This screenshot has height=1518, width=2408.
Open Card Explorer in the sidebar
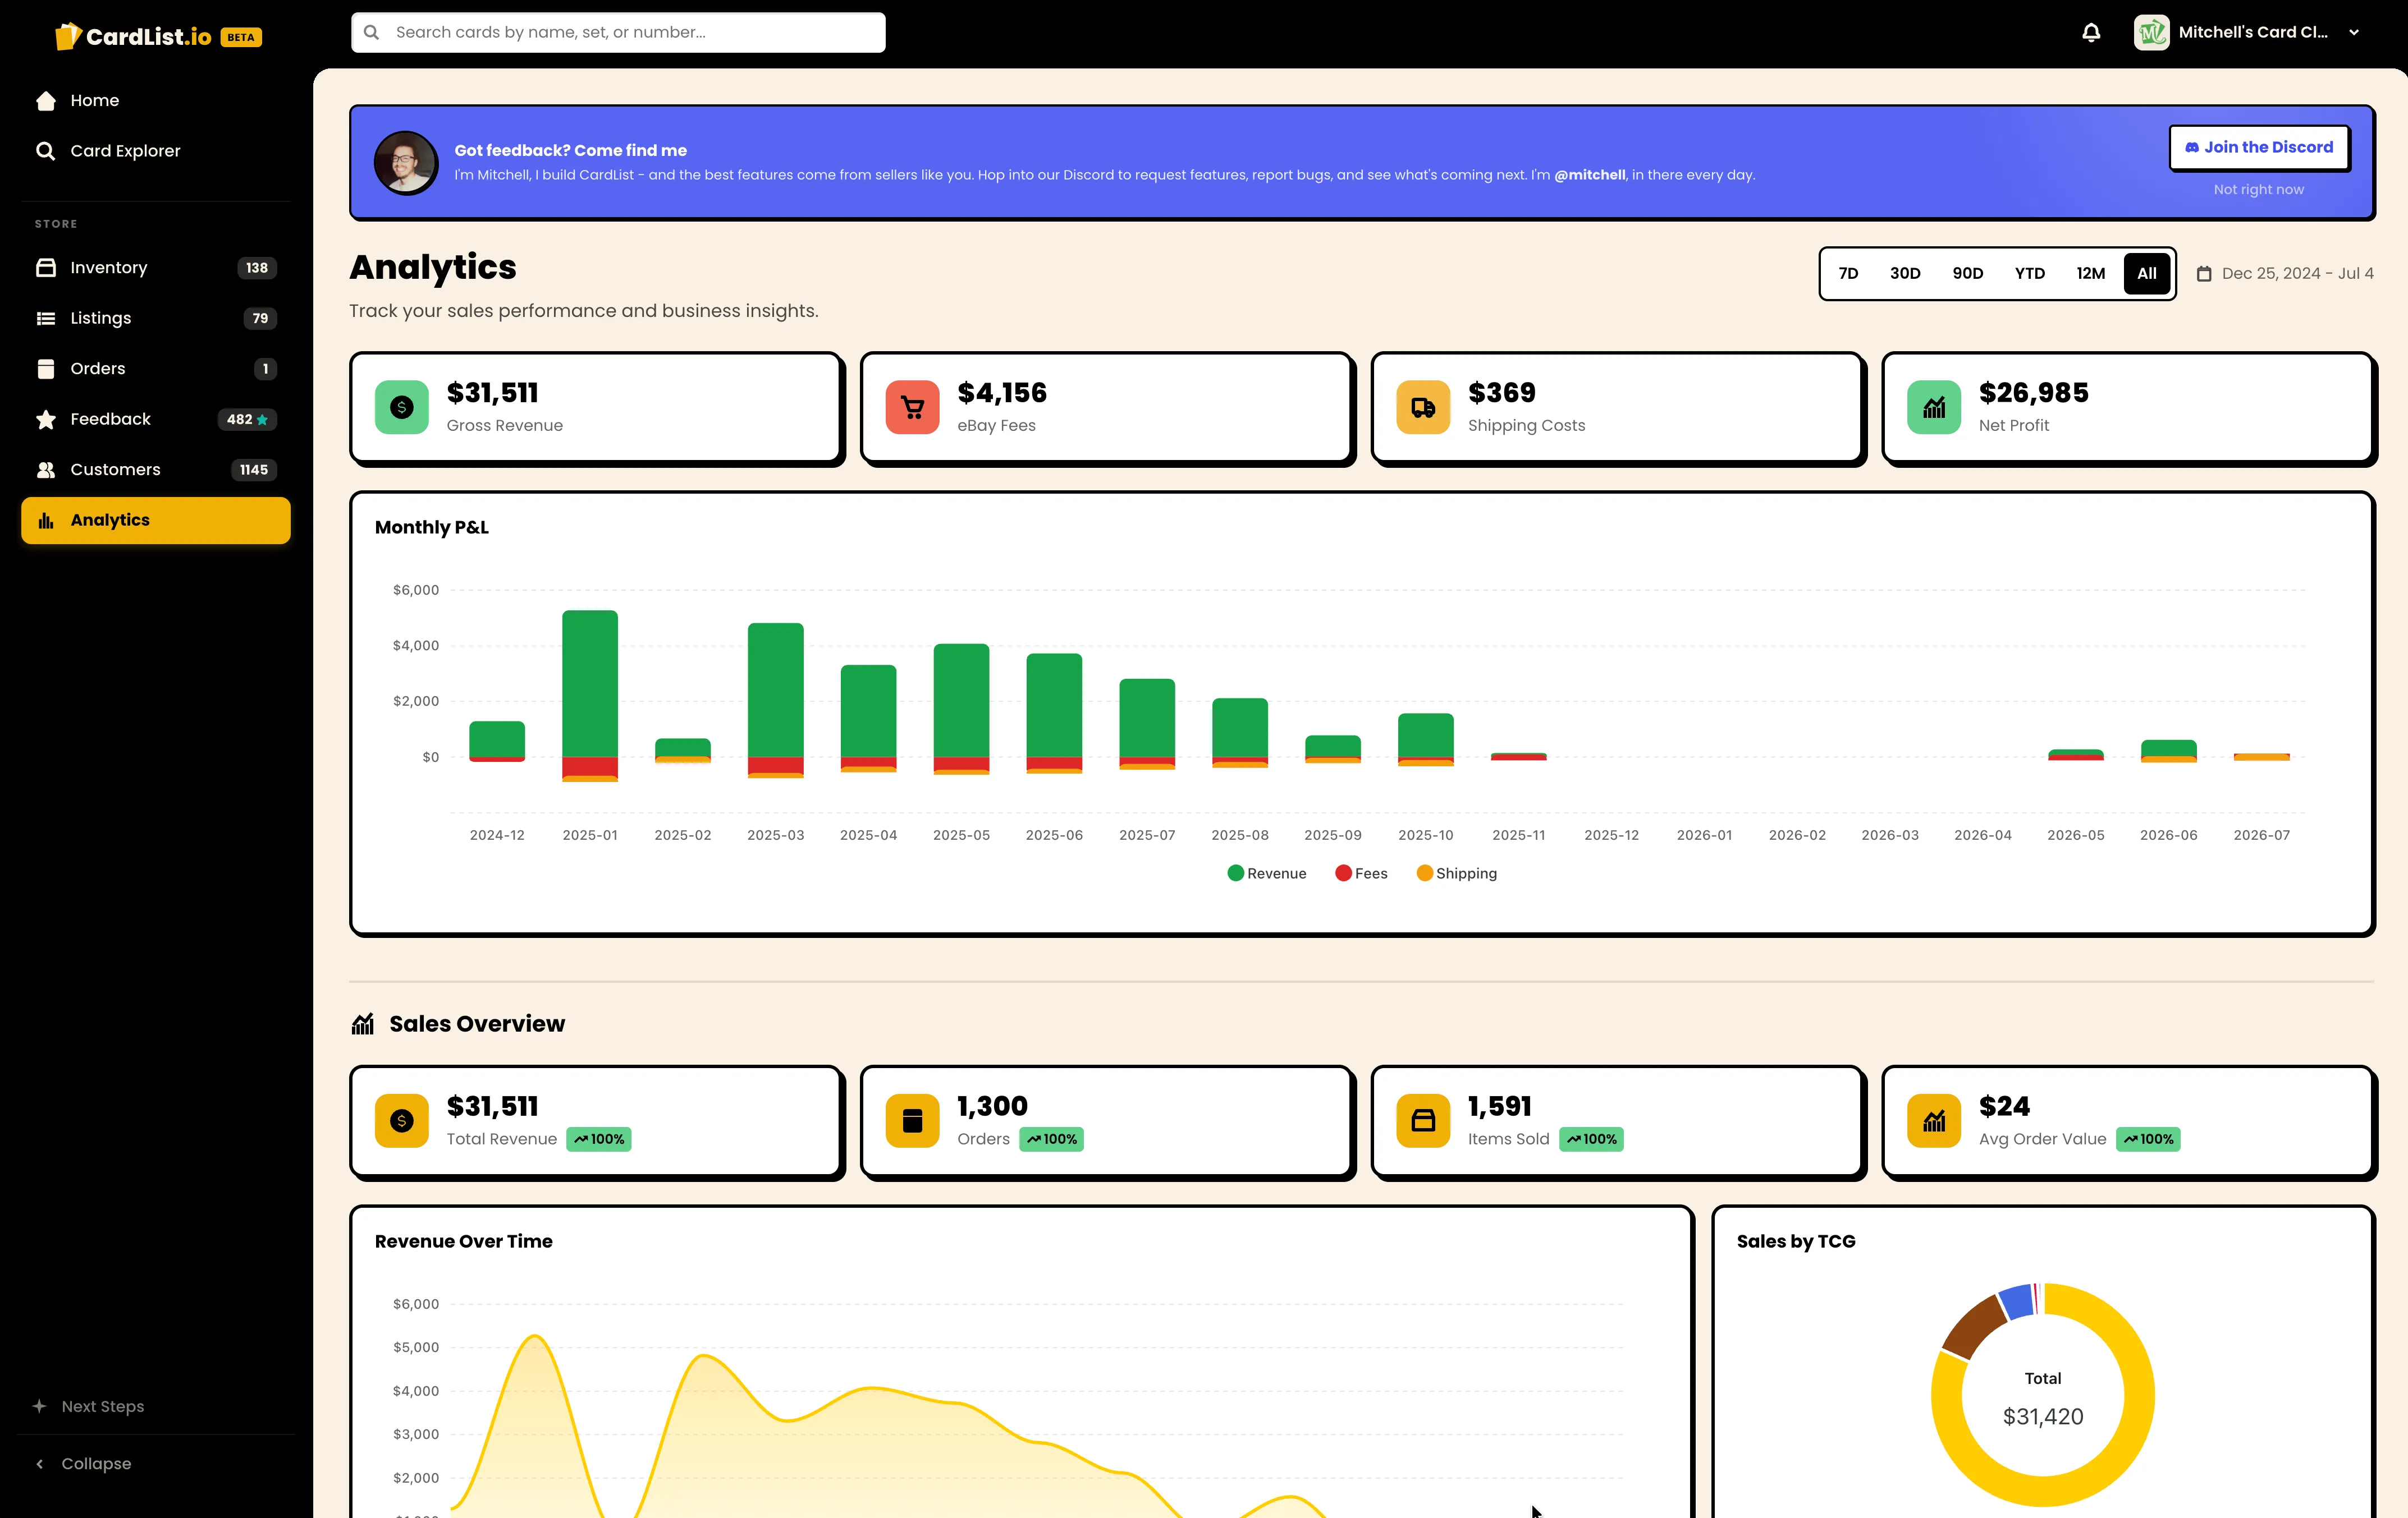pyautogui.click(x=156, y=151)
